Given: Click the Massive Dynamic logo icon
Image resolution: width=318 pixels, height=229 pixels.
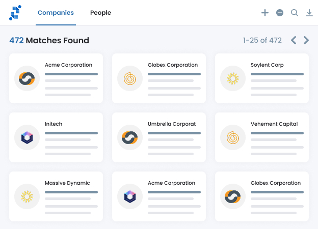Looking at the screenshot, I should click(27, 196).
